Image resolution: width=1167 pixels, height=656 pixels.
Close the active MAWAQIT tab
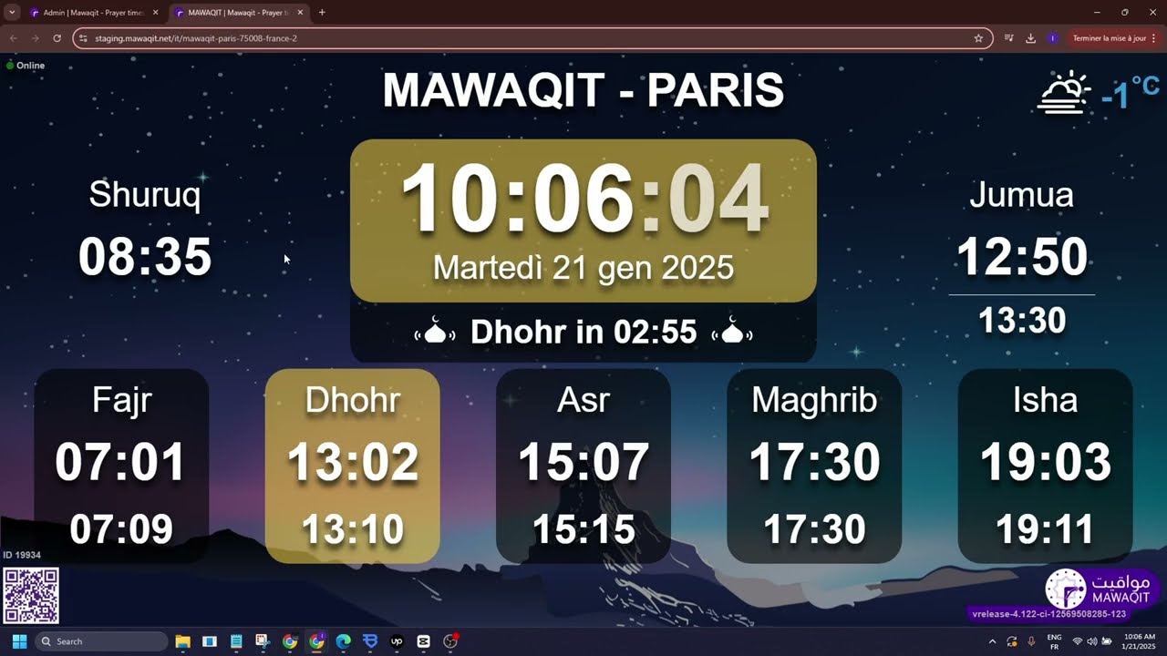click(x=300, y=13)
